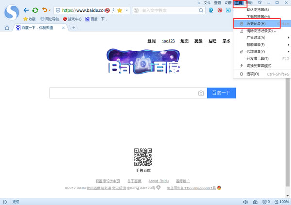Open a new tab with plus button

(74, 28)
